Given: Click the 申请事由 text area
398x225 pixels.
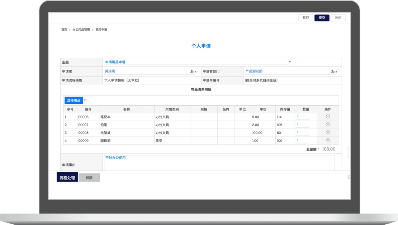Looking at the screenshot, I should point(219,163).
